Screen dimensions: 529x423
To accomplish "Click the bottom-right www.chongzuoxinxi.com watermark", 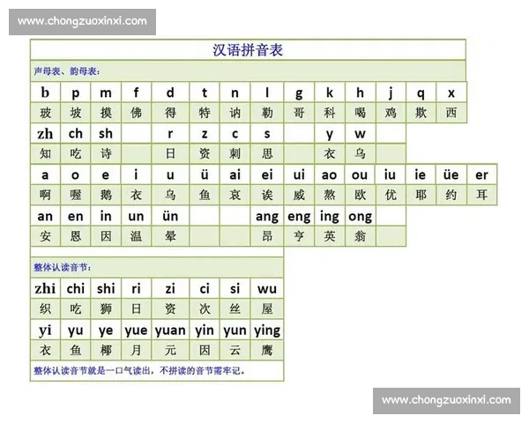I will pyautogui.click(x=446, y=400).
